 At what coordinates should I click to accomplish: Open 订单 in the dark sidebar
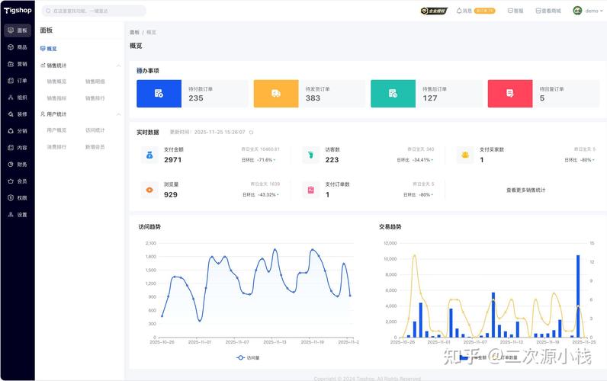point(18,81)
